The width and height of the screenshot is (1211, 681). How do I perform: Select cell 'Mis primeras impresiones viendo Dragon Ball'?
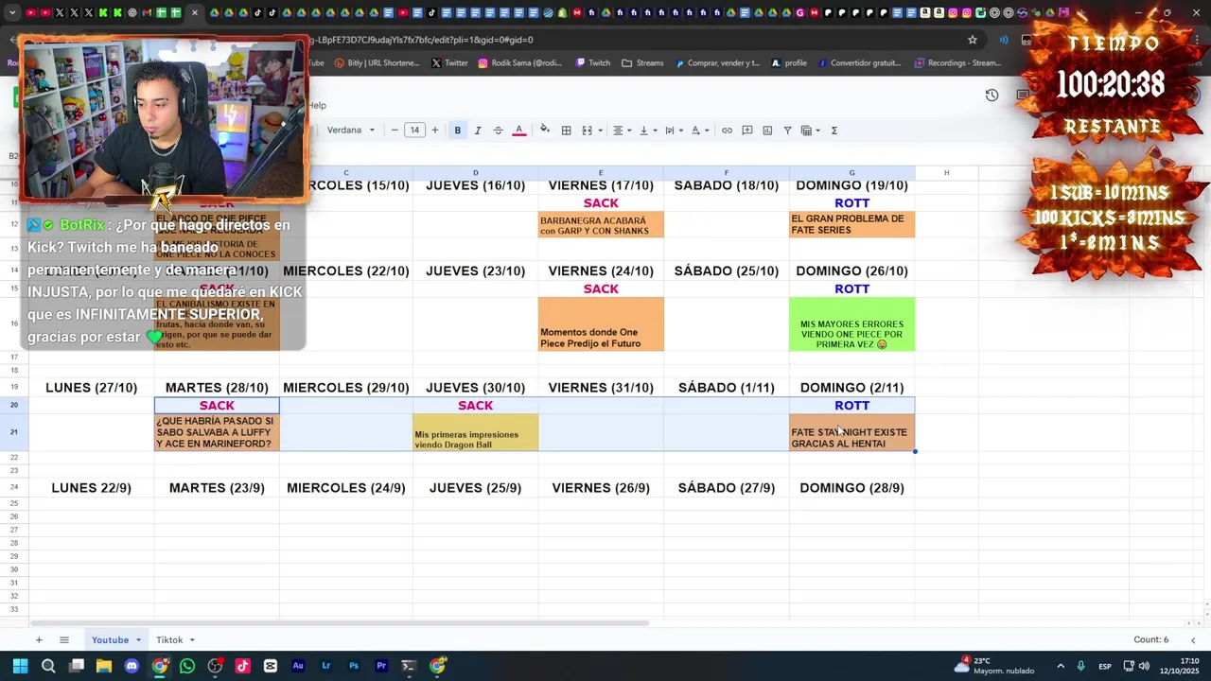(475, 433)
